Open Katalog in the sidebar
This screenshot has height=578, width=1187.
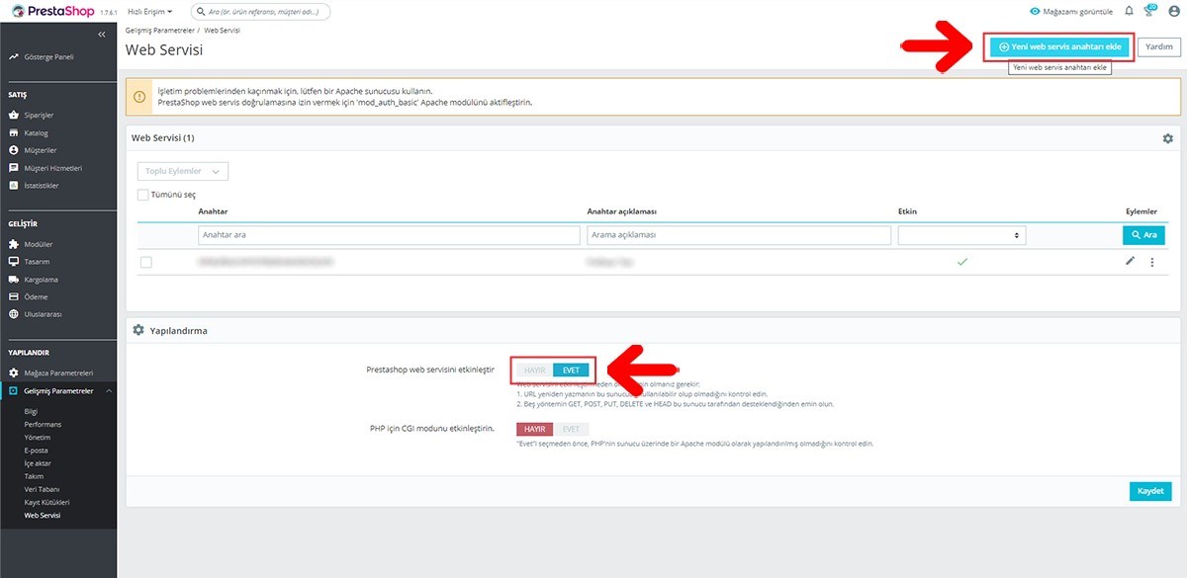(x=36, y=132)
